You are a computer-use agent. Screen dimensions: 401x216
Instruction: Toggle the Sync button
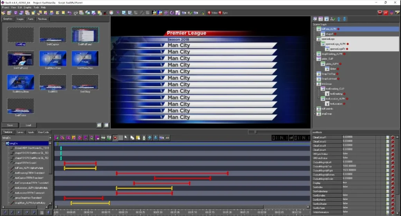(223, 13)
